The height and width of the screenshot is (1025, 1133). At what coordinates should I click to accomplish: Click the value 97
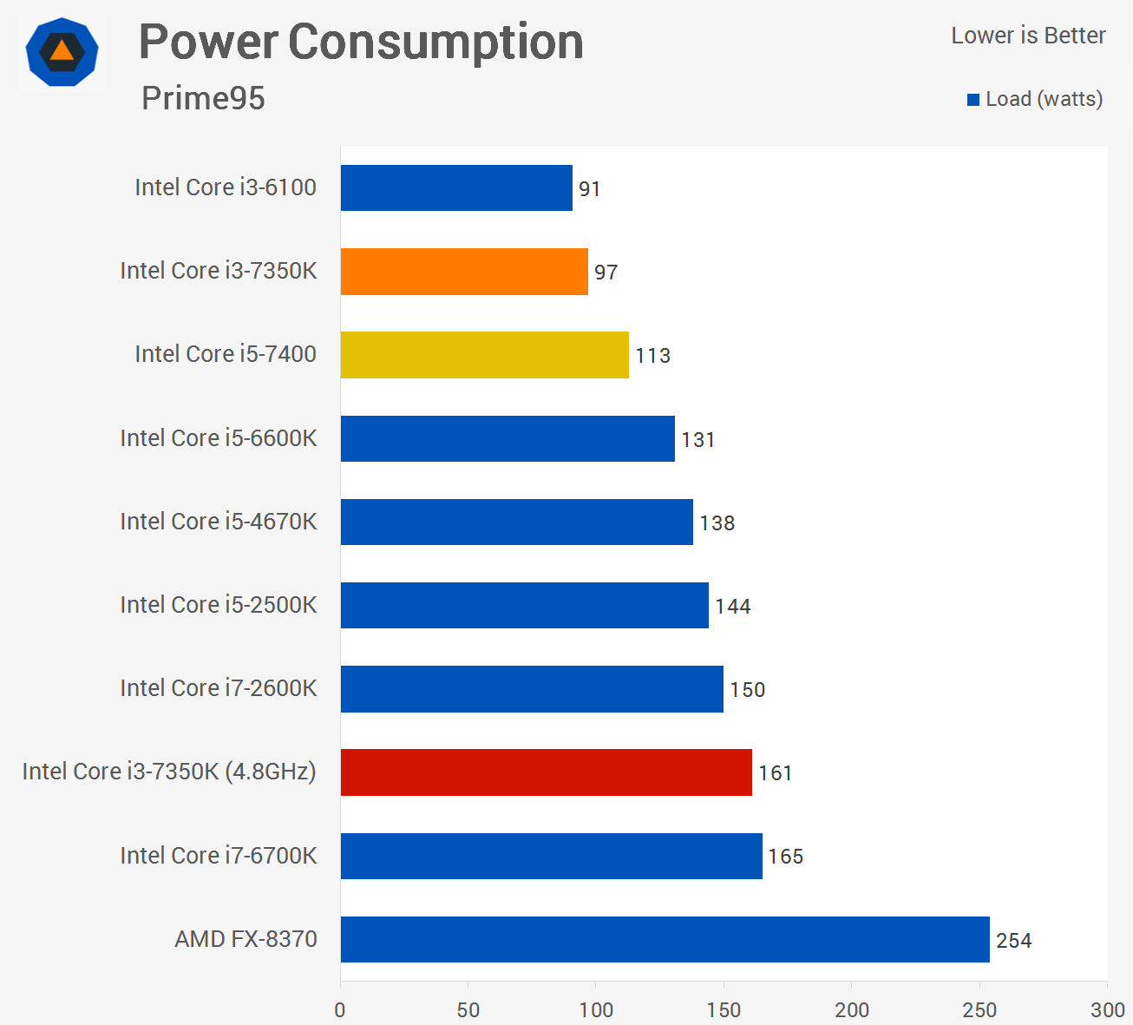coord(606,273)
